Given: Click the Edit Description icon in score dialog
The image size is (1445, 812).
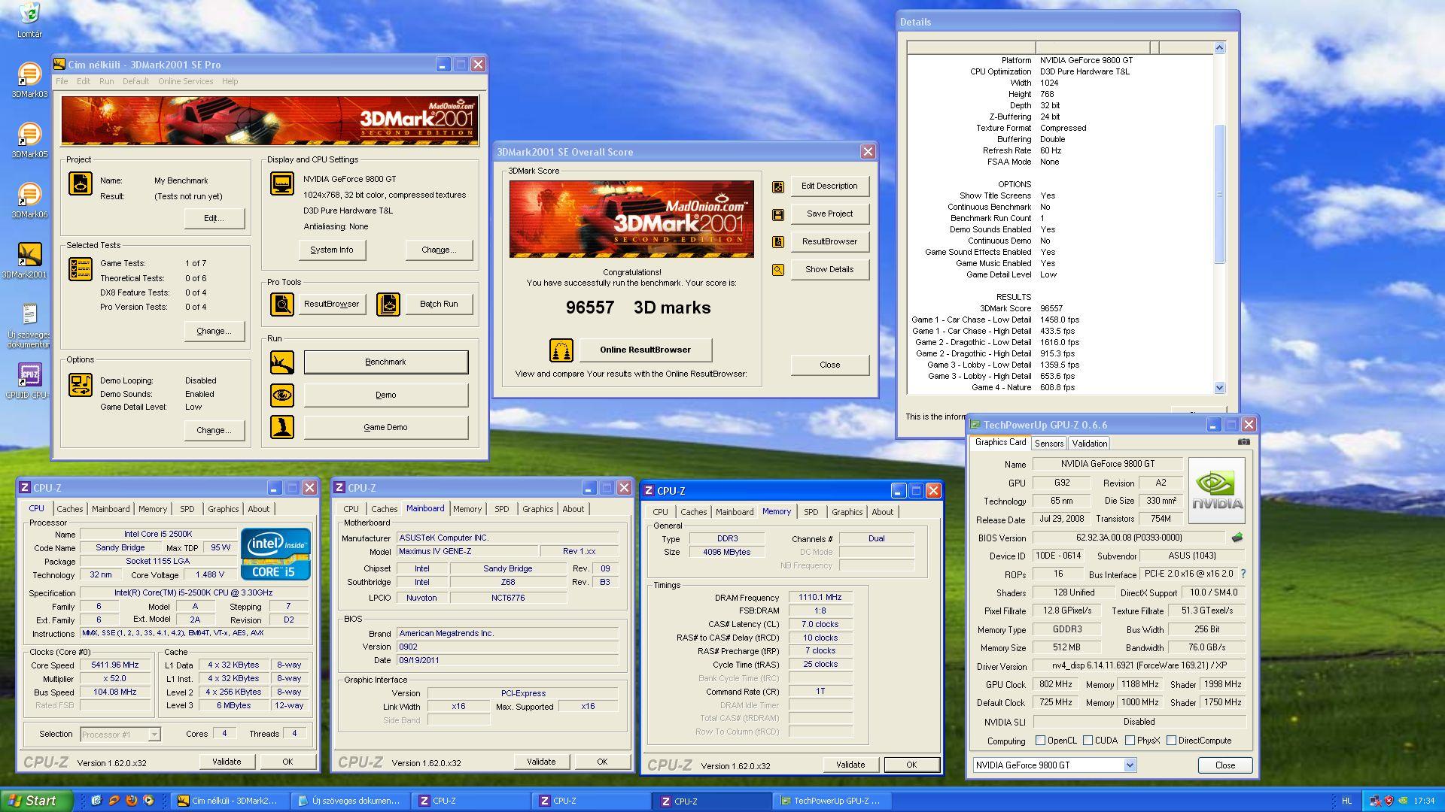Looking at the screenshot, I should [x=778, y=186].
